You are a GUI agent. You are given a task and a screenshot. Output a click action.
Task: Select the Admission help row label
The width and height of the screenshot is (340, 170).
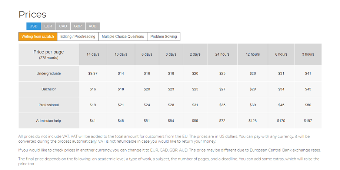click(49, 121)
